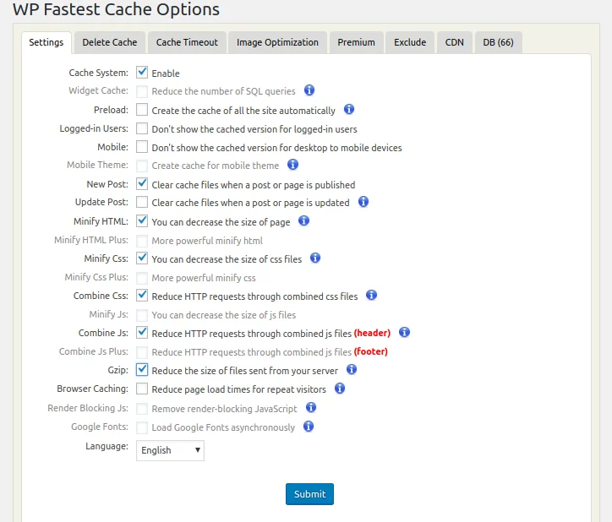Open the Language dropdown showing English
612x522 pixels.
(170, 450)
